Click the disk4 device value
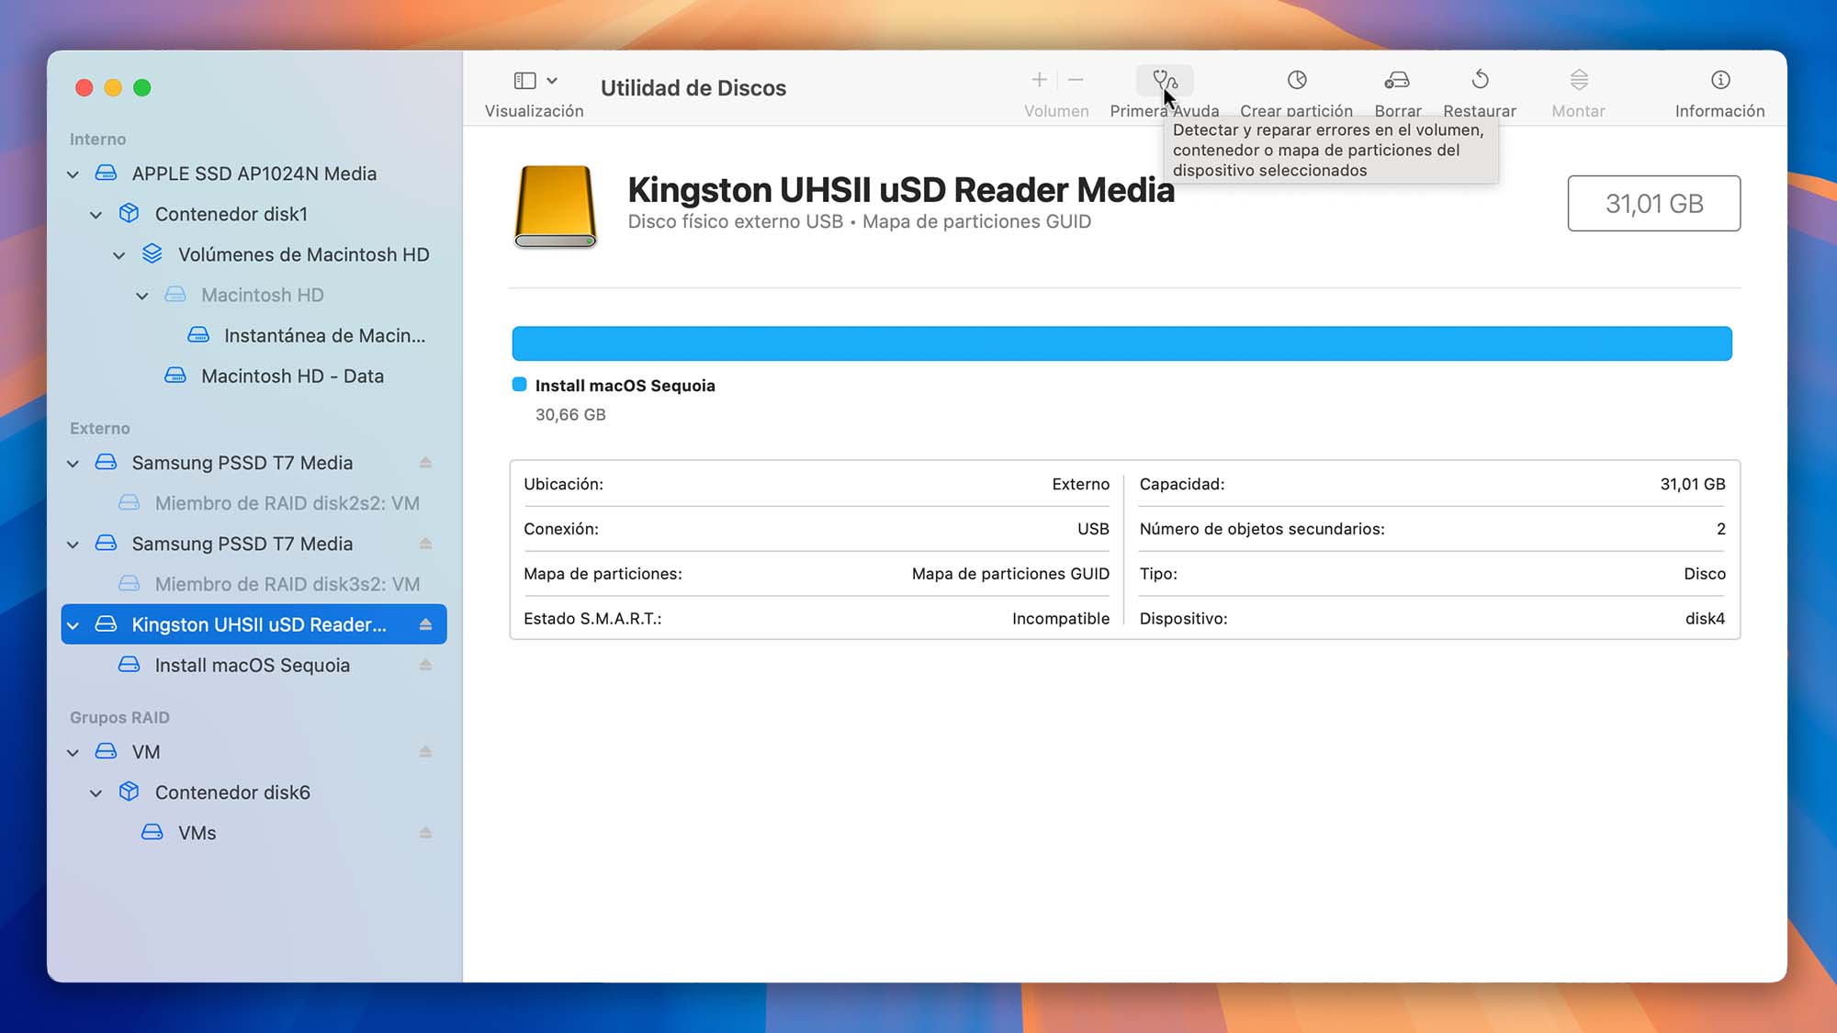This screenshot has width=1837, height=1033. (1705, 619)
